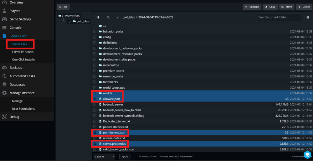This screenshot has width=313, height=161.
Task: Open the Select All dropdown
Action: (x=104, y=157)
